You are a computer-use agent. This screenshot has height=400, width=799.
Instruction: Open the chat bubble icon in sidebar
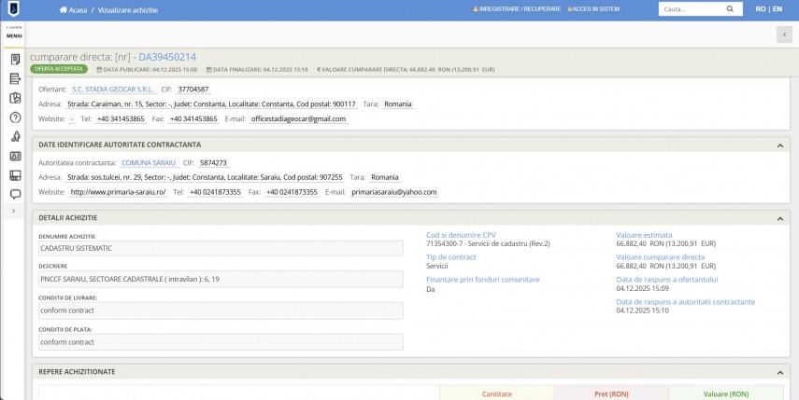(15, 195)
